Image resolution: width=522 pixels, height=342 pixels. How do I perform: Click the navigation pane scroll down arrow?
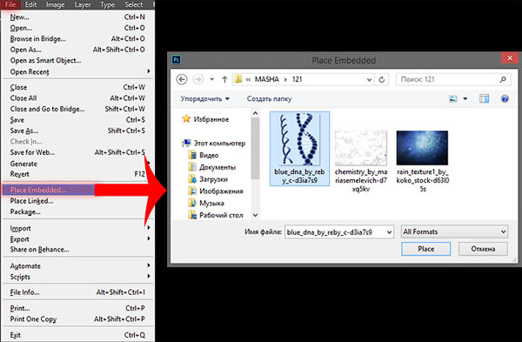(255, 215)
